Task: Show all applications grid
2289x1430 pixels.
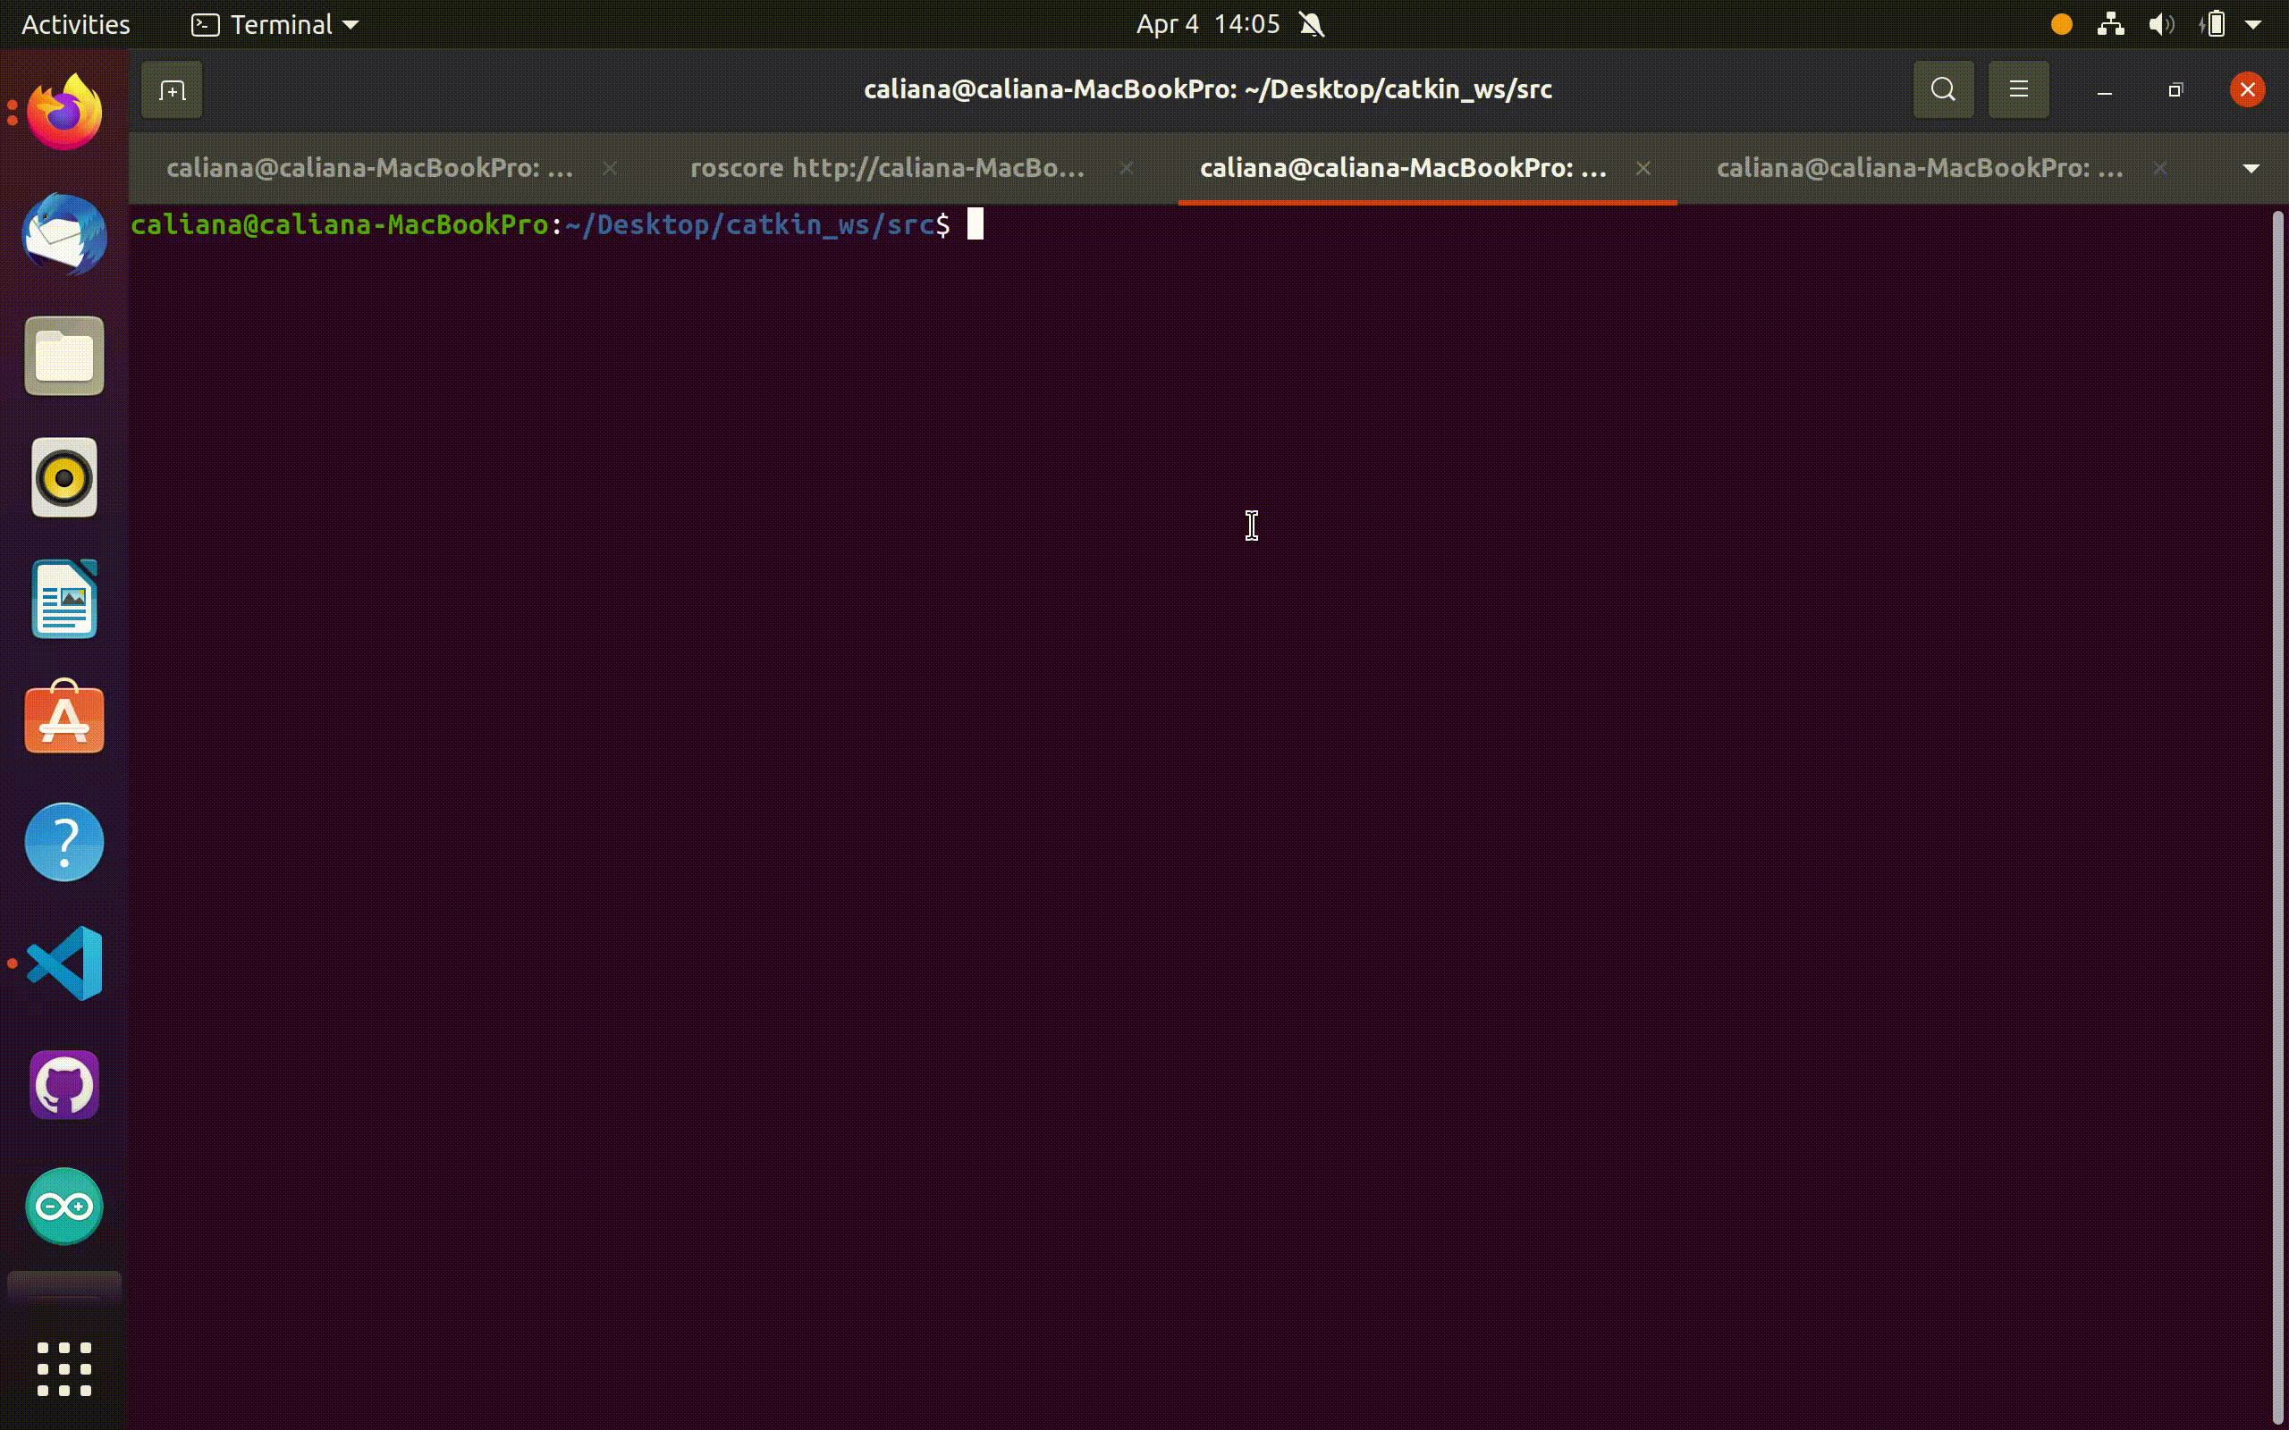Action: point(64,1368)
